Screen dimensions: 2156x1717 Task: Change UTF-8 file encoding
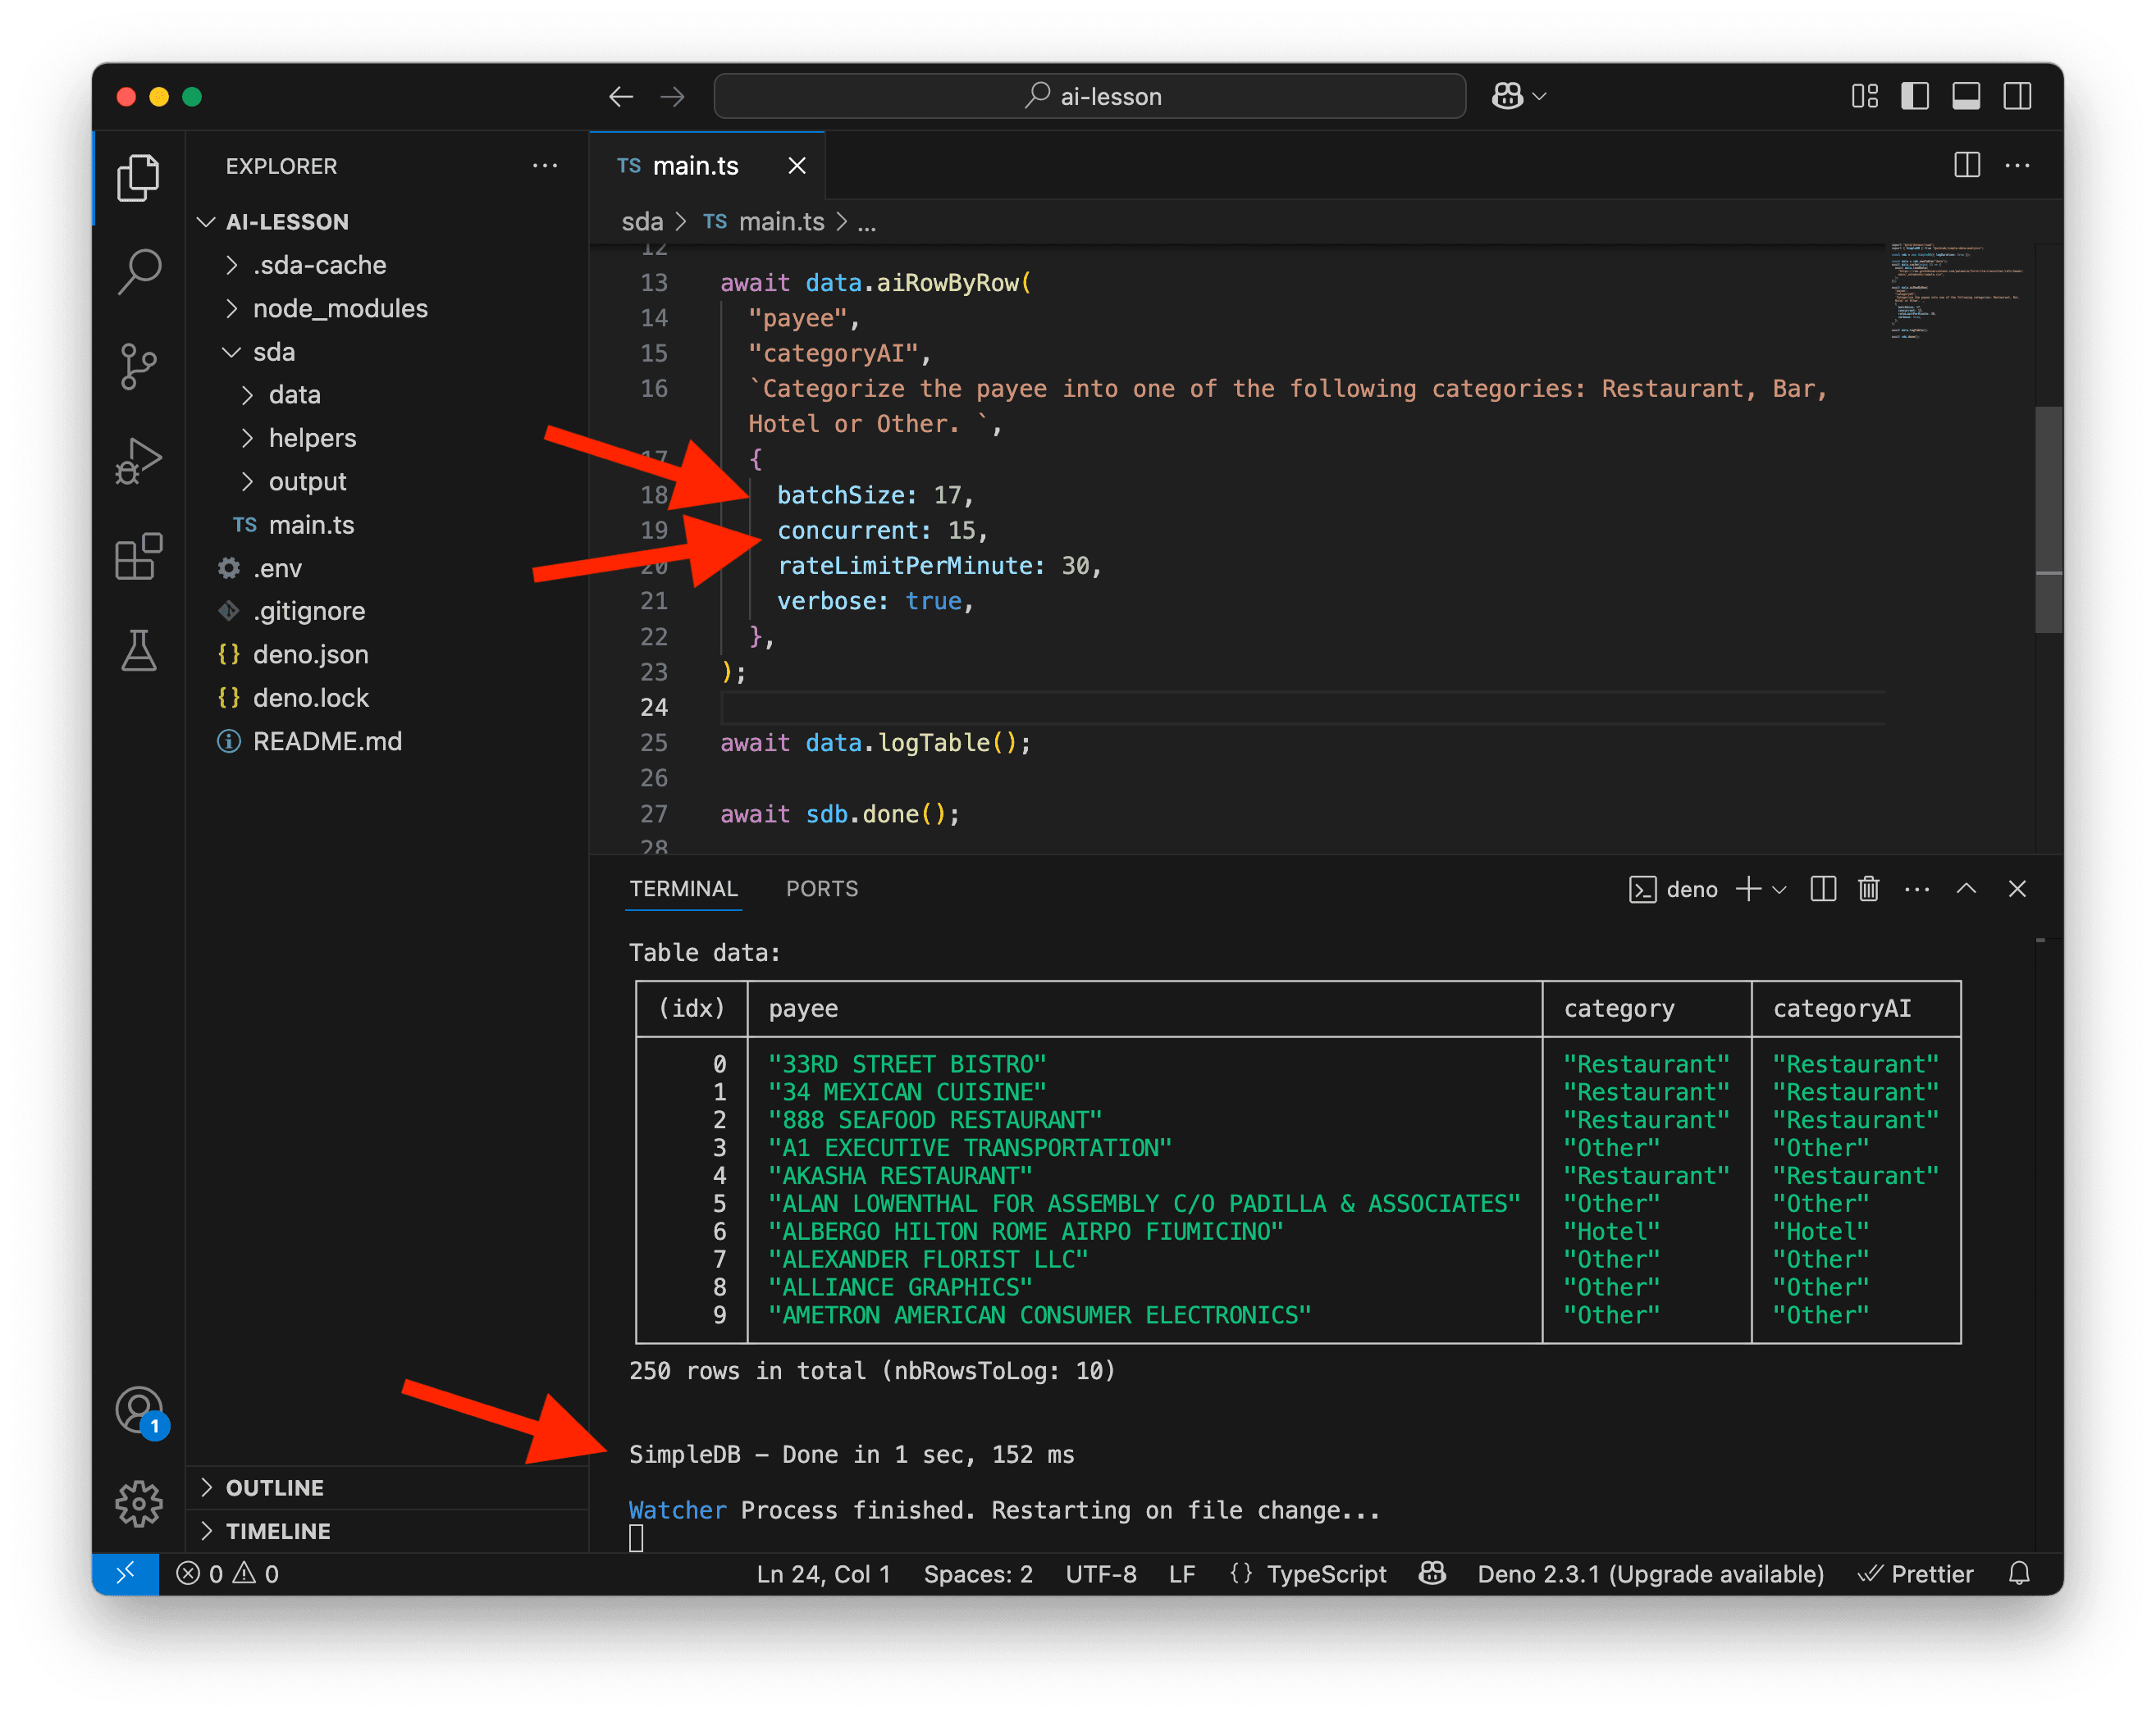(x=1100, y=1573)
